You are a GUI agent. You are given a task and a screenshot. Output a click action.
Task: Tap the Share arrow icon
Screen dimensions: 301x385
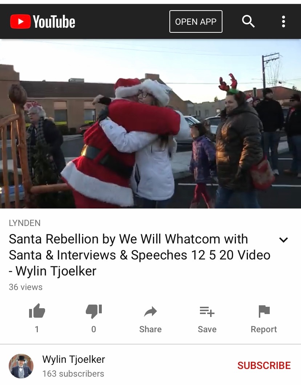150,311
